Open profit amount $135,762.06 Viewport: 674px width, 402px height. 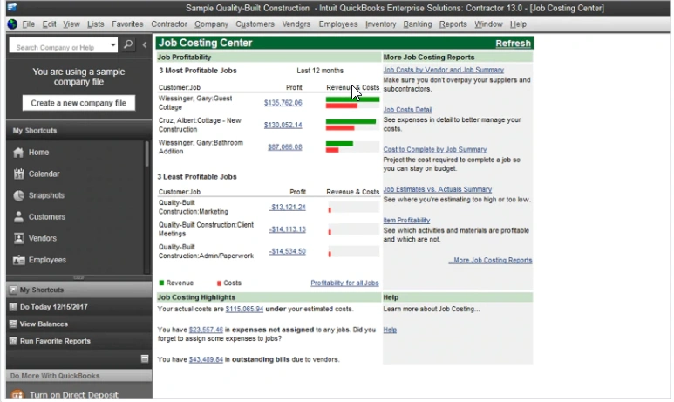coord(283,103)
